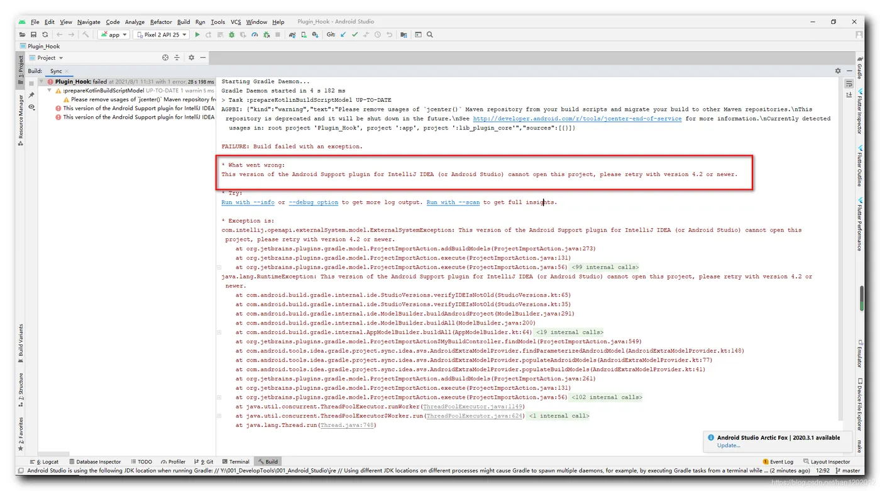Open the Gradle side tool window
The height and width of the screenshot is (491, 880).
pyautogui.click(x=859, y=68)
